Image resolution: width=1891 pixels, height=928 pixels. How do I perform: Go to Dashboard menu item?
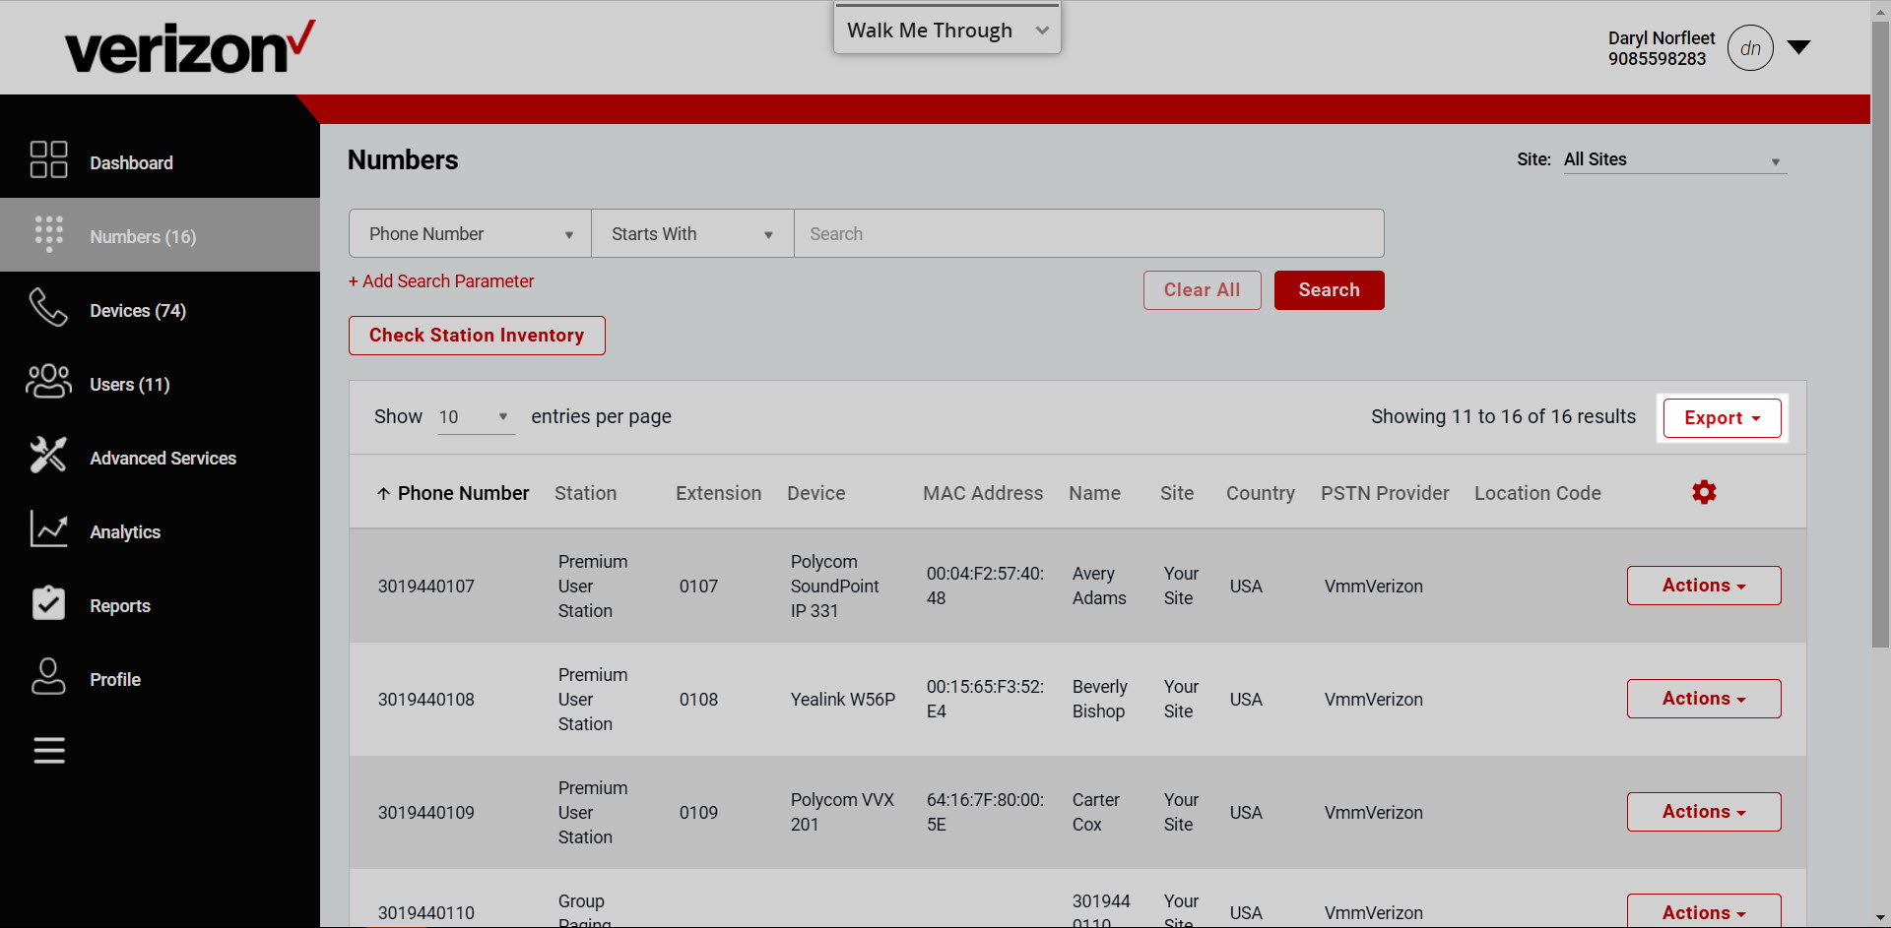(x=160, y=160)
